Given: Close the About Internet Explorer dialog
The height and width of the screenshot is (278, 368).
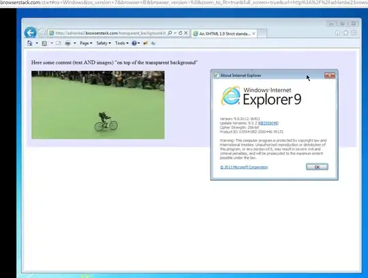Looking at the screenshot, I should 330,76.
